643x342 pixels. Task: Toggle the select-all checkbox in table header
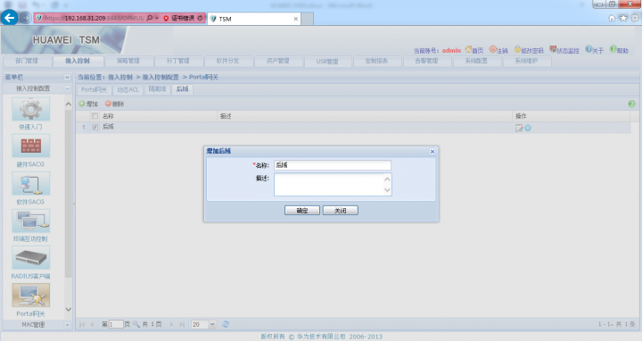[x=95, y=116]
